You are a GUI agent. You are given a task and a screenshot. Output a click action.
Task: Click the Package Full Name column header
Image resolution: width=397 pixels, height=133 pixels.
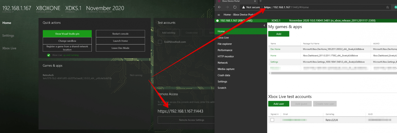[x=311, y=44]
